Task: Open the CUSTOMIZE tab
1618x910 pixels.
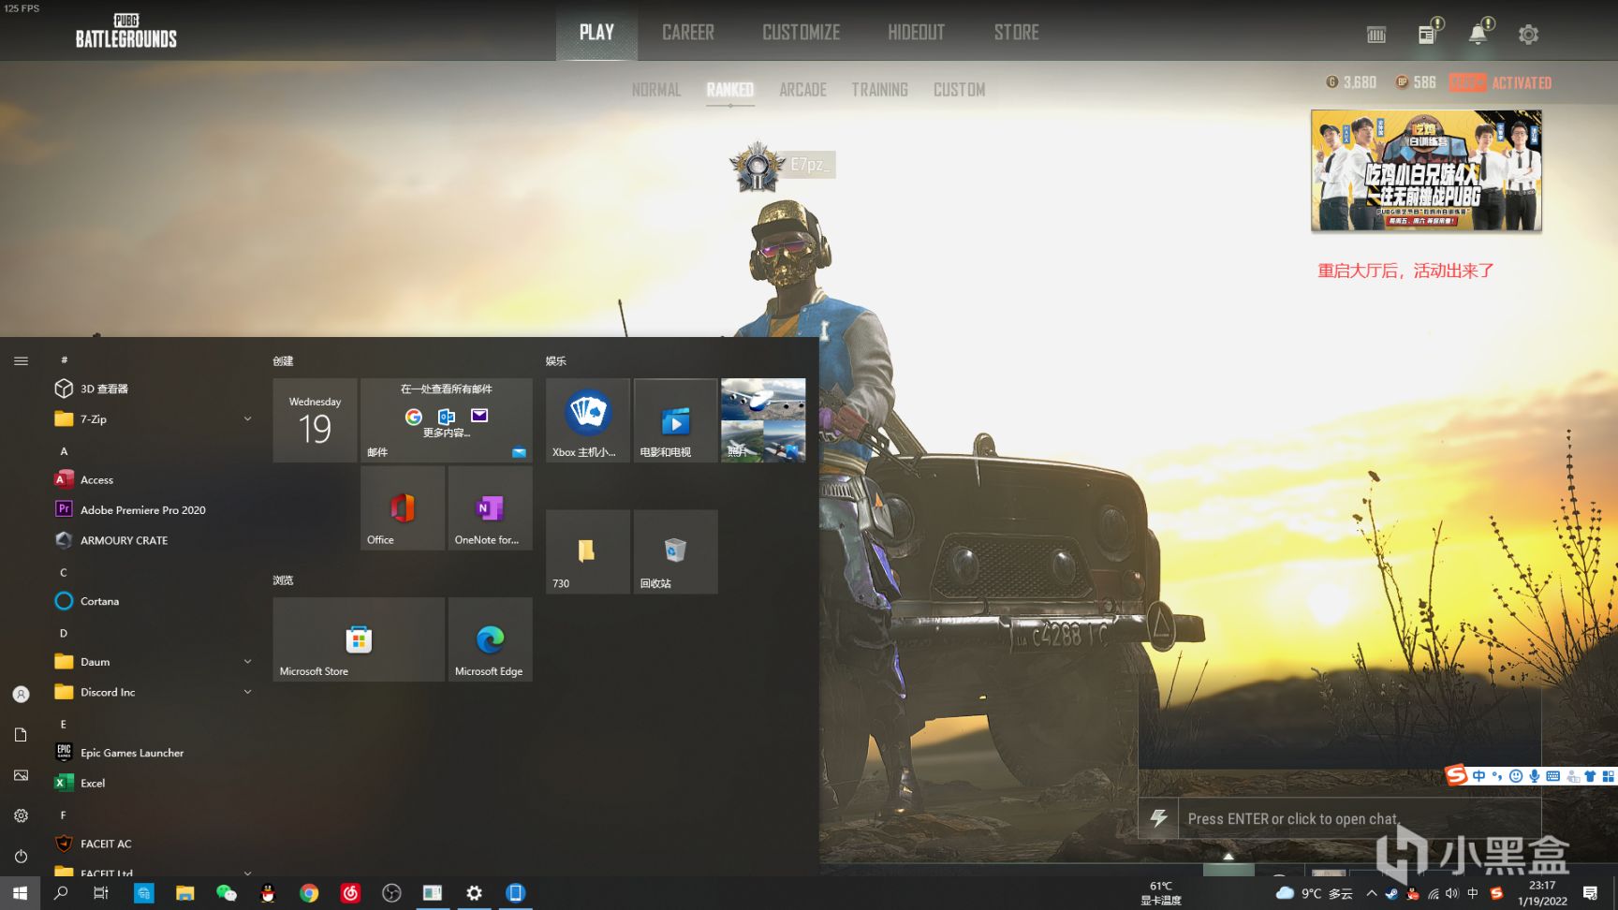Action: point(802,32)
